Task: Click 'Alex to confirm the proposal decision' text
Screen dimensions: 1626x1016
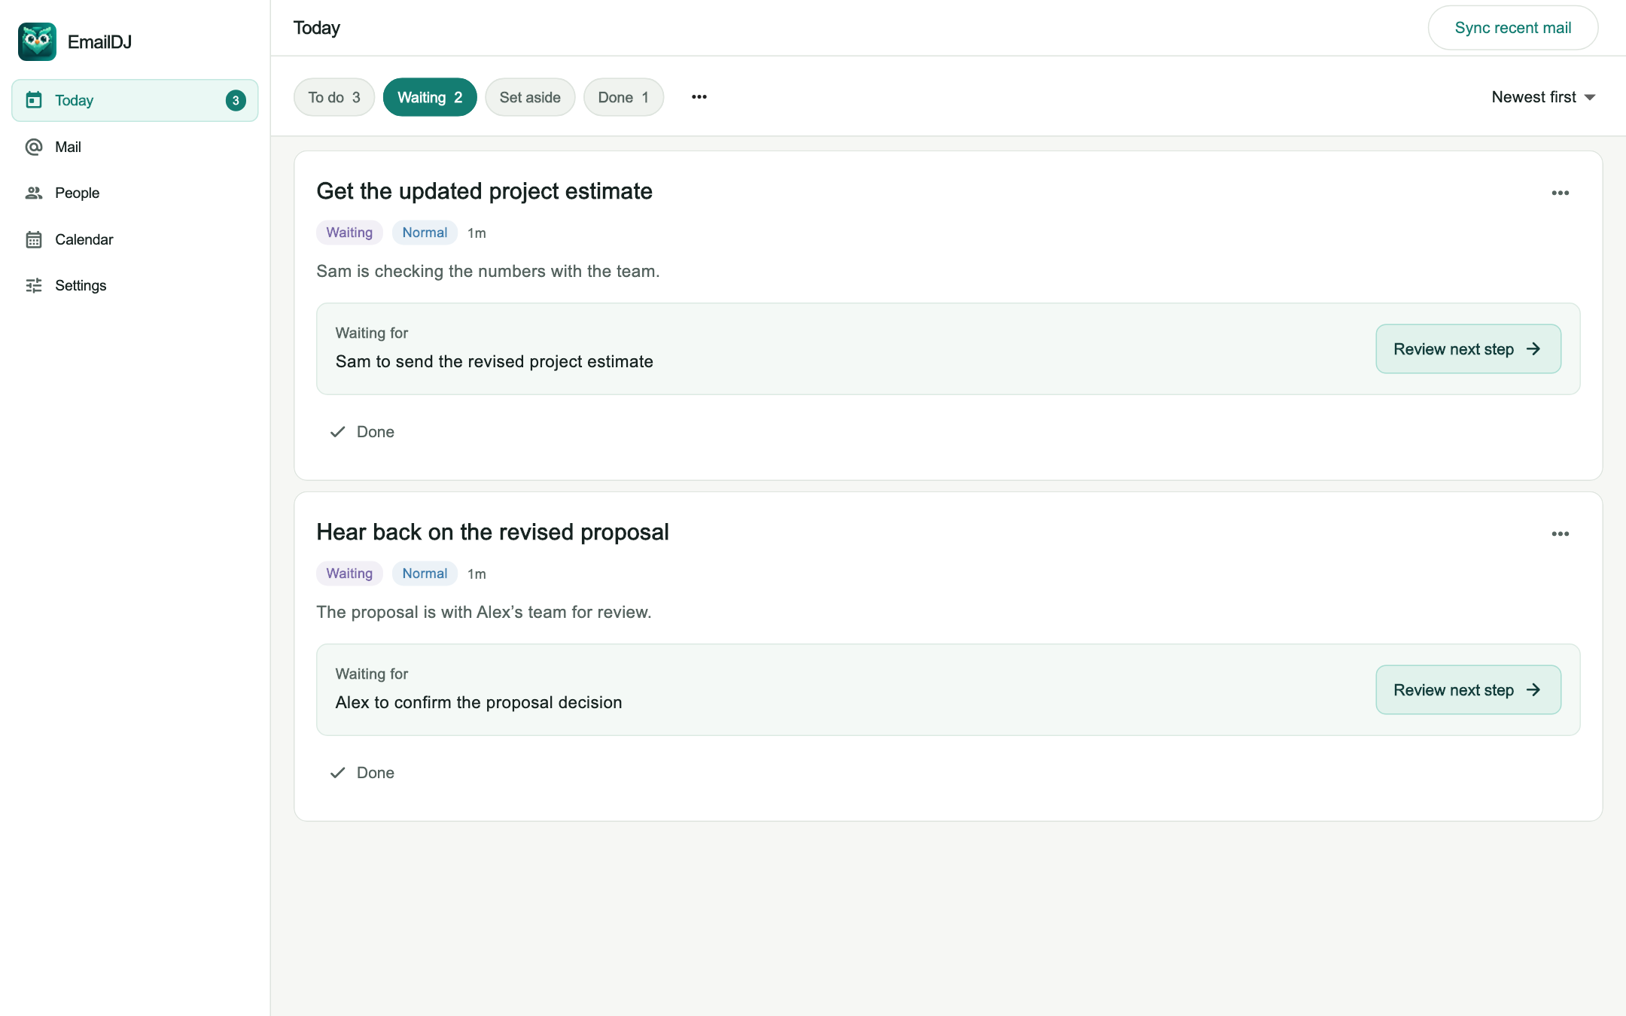Action: click(479, 703)
